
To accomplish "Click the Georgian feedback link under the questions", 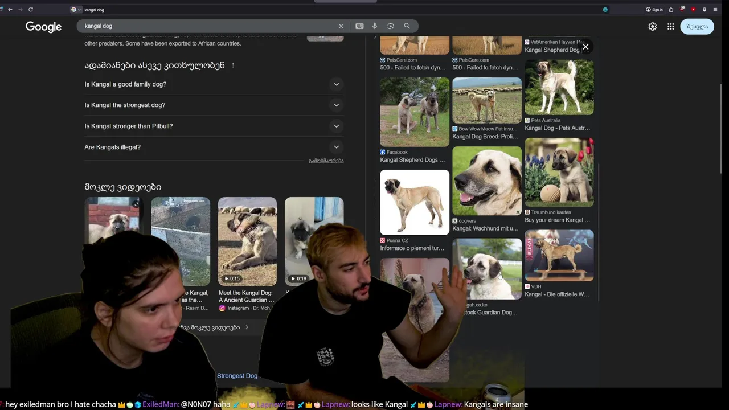I will point(326,161).
